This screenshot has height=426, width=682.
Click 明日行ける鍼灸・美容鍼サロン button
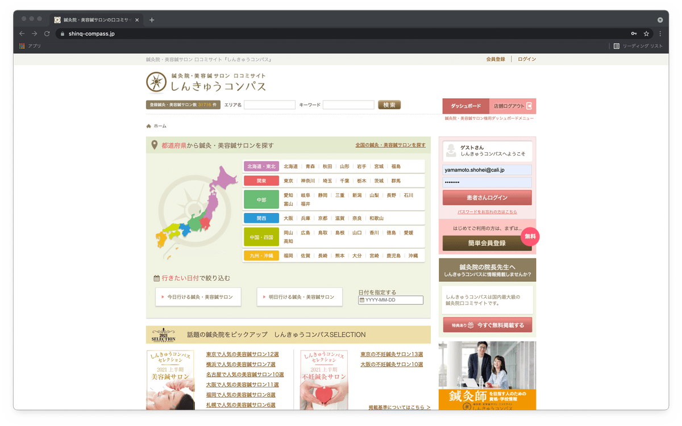(300, 297)
